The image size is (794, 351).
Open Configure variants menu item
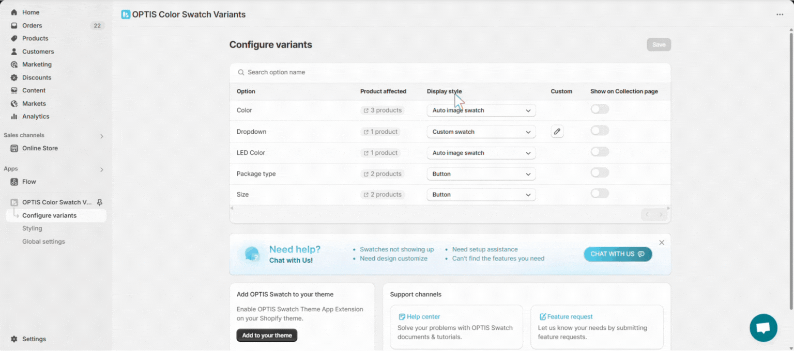tap(56, 215)
